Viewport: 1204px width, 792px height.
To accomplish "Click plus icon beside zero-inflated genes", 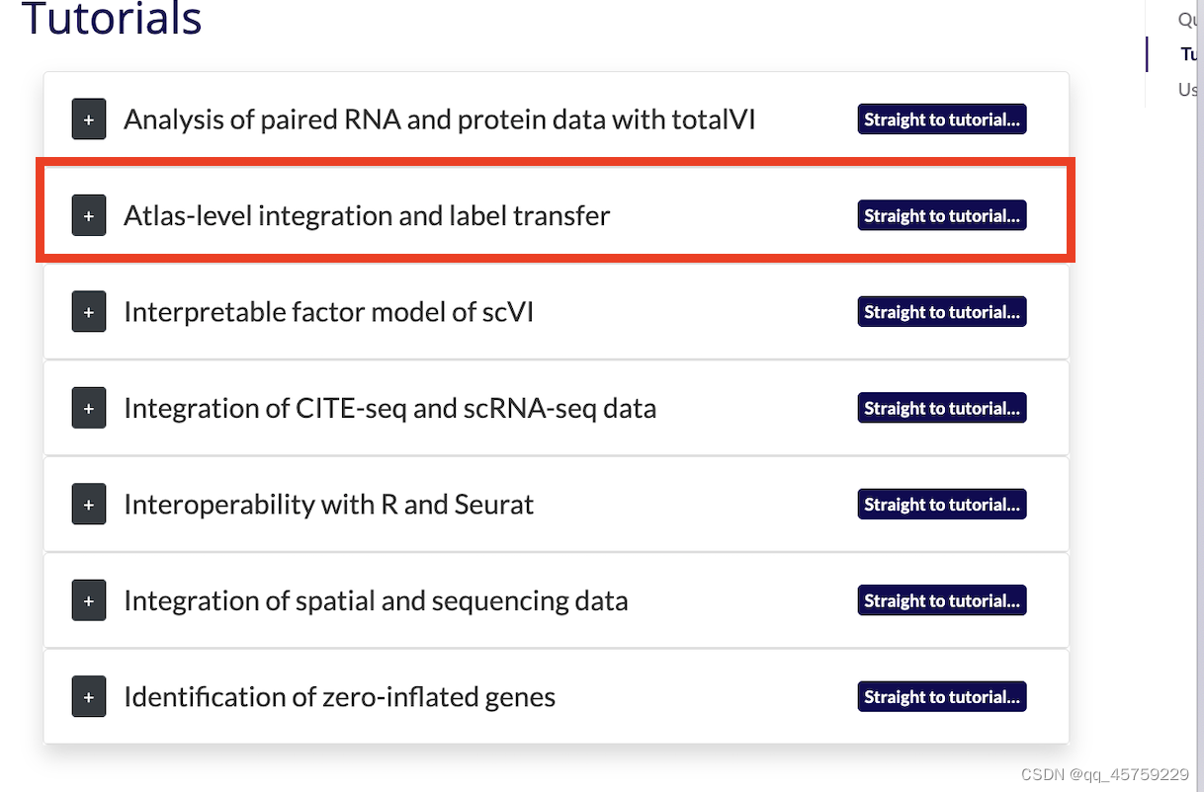I will coord(89,697).
